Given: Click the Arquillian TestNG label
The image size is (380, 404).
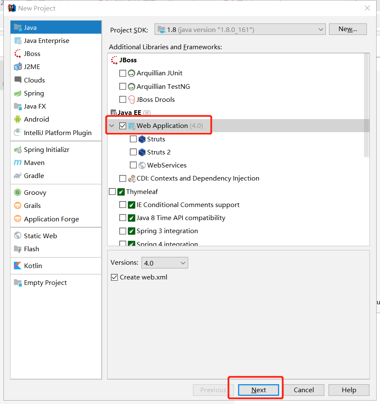Looking at the screenshot, I should [163, 87].
